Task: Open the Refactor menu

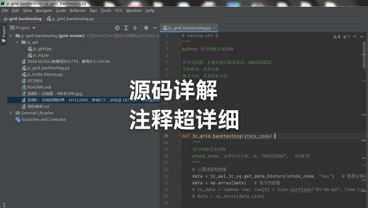Action: pyautogui.click(x=78, y=10)
